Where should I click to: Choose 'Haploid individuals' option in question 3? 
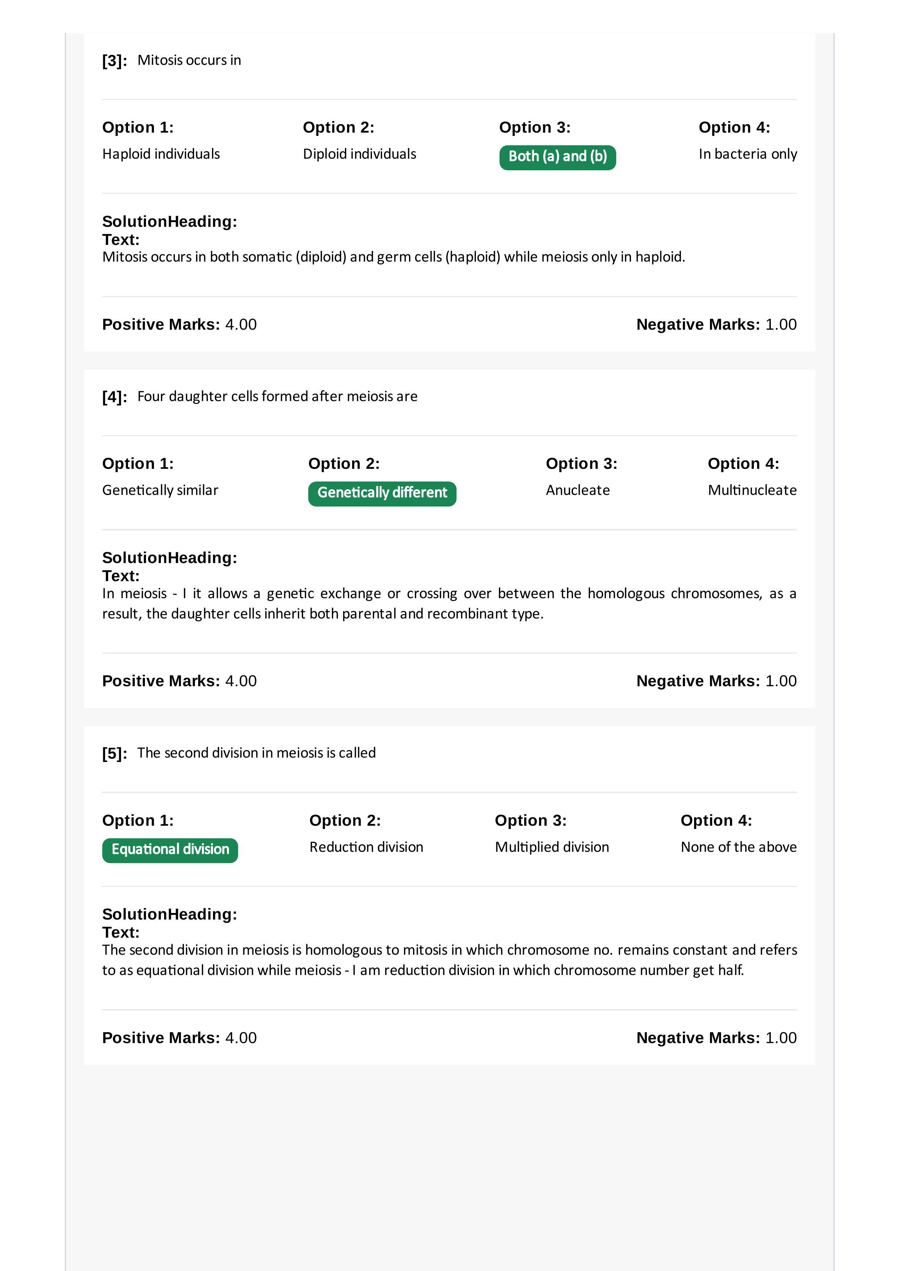(161, 154)
